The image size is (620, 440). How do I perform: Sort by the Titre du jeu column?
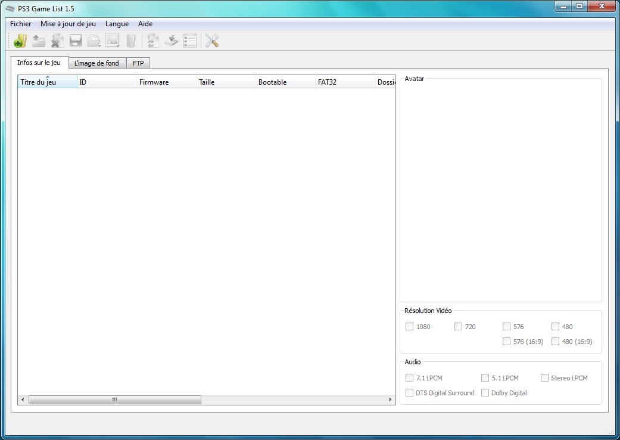click(x=48, y=82)
